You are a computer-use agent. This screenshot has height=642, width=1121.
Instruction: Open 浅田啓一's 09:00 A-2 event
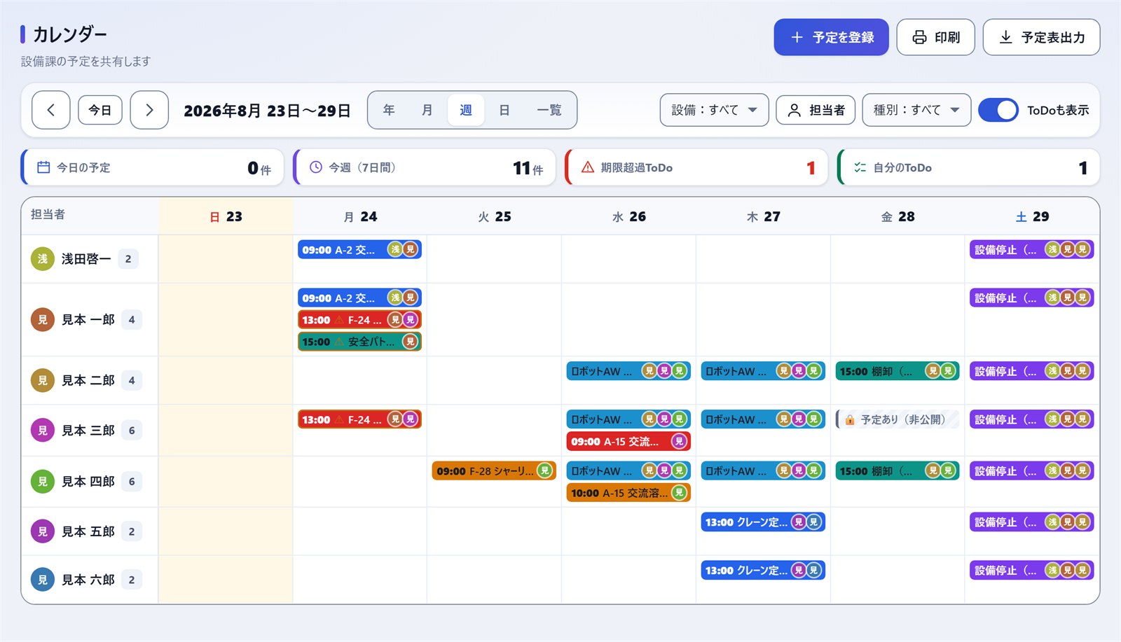tap(359, 249)
